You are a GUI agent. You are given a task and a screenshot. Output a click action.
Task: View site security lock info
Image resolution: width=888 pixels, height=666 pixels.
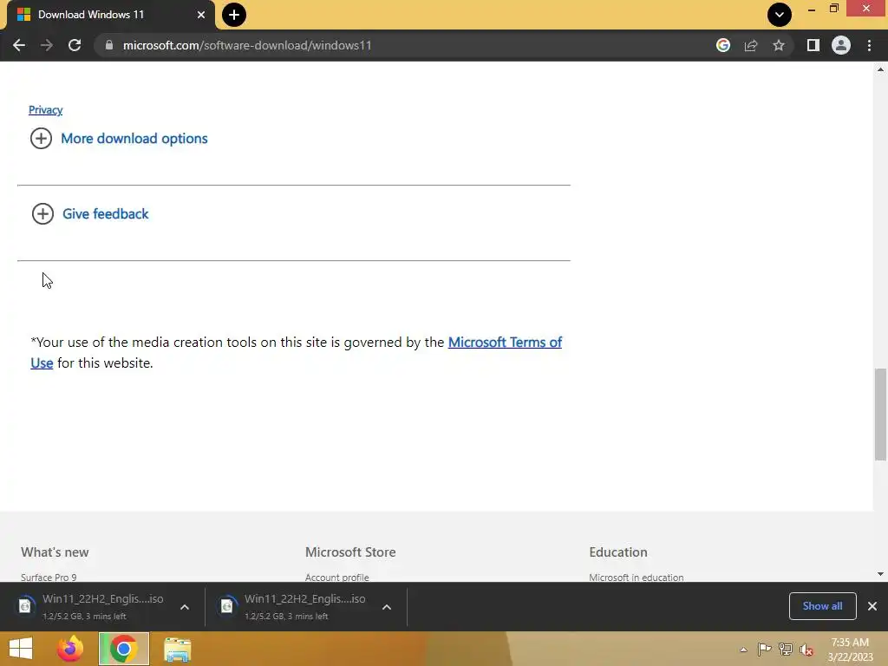(x=108, y=45)
